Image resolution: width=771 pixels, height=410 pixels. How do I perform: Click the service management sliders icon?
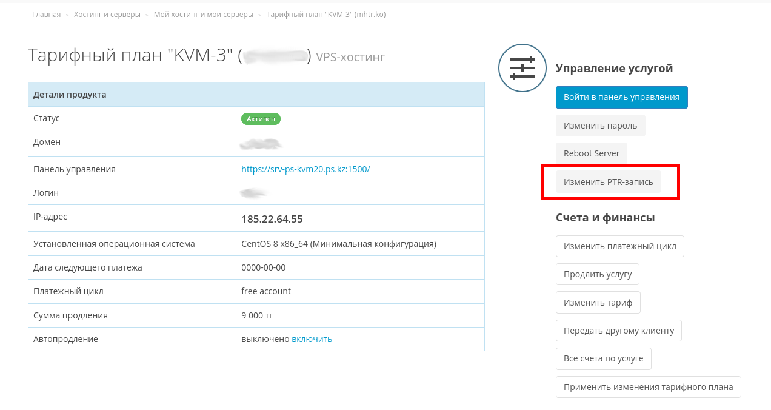click(x=522, y=68)
